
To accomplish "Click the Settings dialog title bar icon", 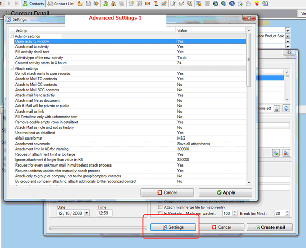I will point(8,20).
